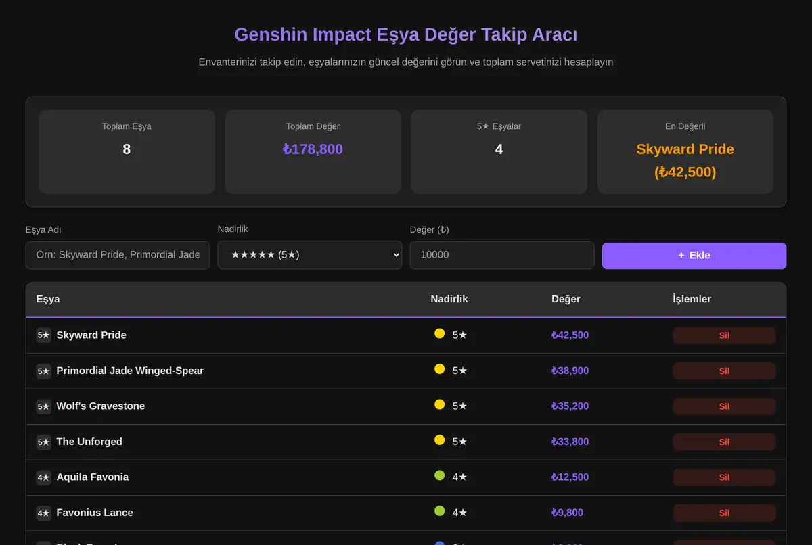Viewport: 812px width, 545px height.
Task: Open the Nadirlik rarity dropdown
Action: coord(310,255)
